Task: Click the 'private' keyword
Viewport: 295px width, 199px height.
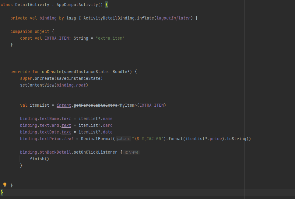Action: (19, 18)
